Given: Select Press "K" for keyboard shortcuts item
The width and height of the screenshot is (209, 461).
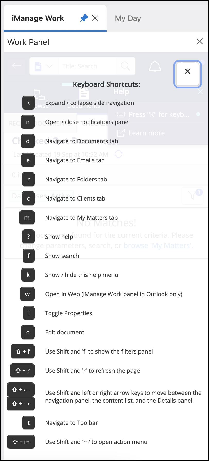Looking at the screenshot, I should pyautogui.click(x=159, y=114).
